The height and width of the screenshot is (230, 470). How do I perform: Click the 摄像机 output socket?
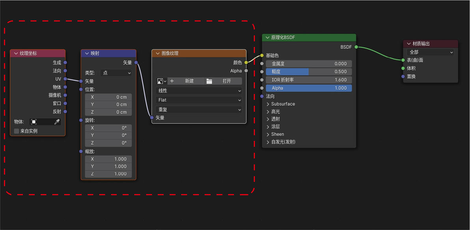pos(65,95)
